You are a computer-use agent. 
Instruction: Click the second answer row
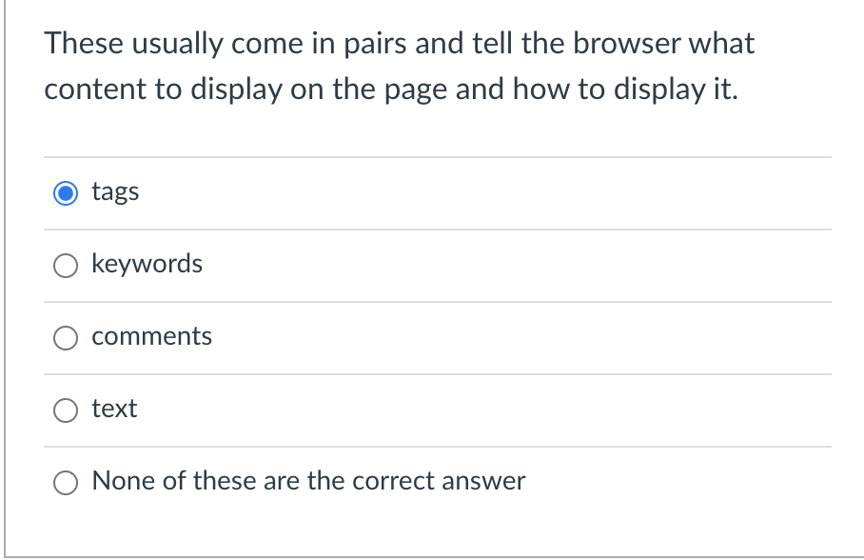(428, 265)
